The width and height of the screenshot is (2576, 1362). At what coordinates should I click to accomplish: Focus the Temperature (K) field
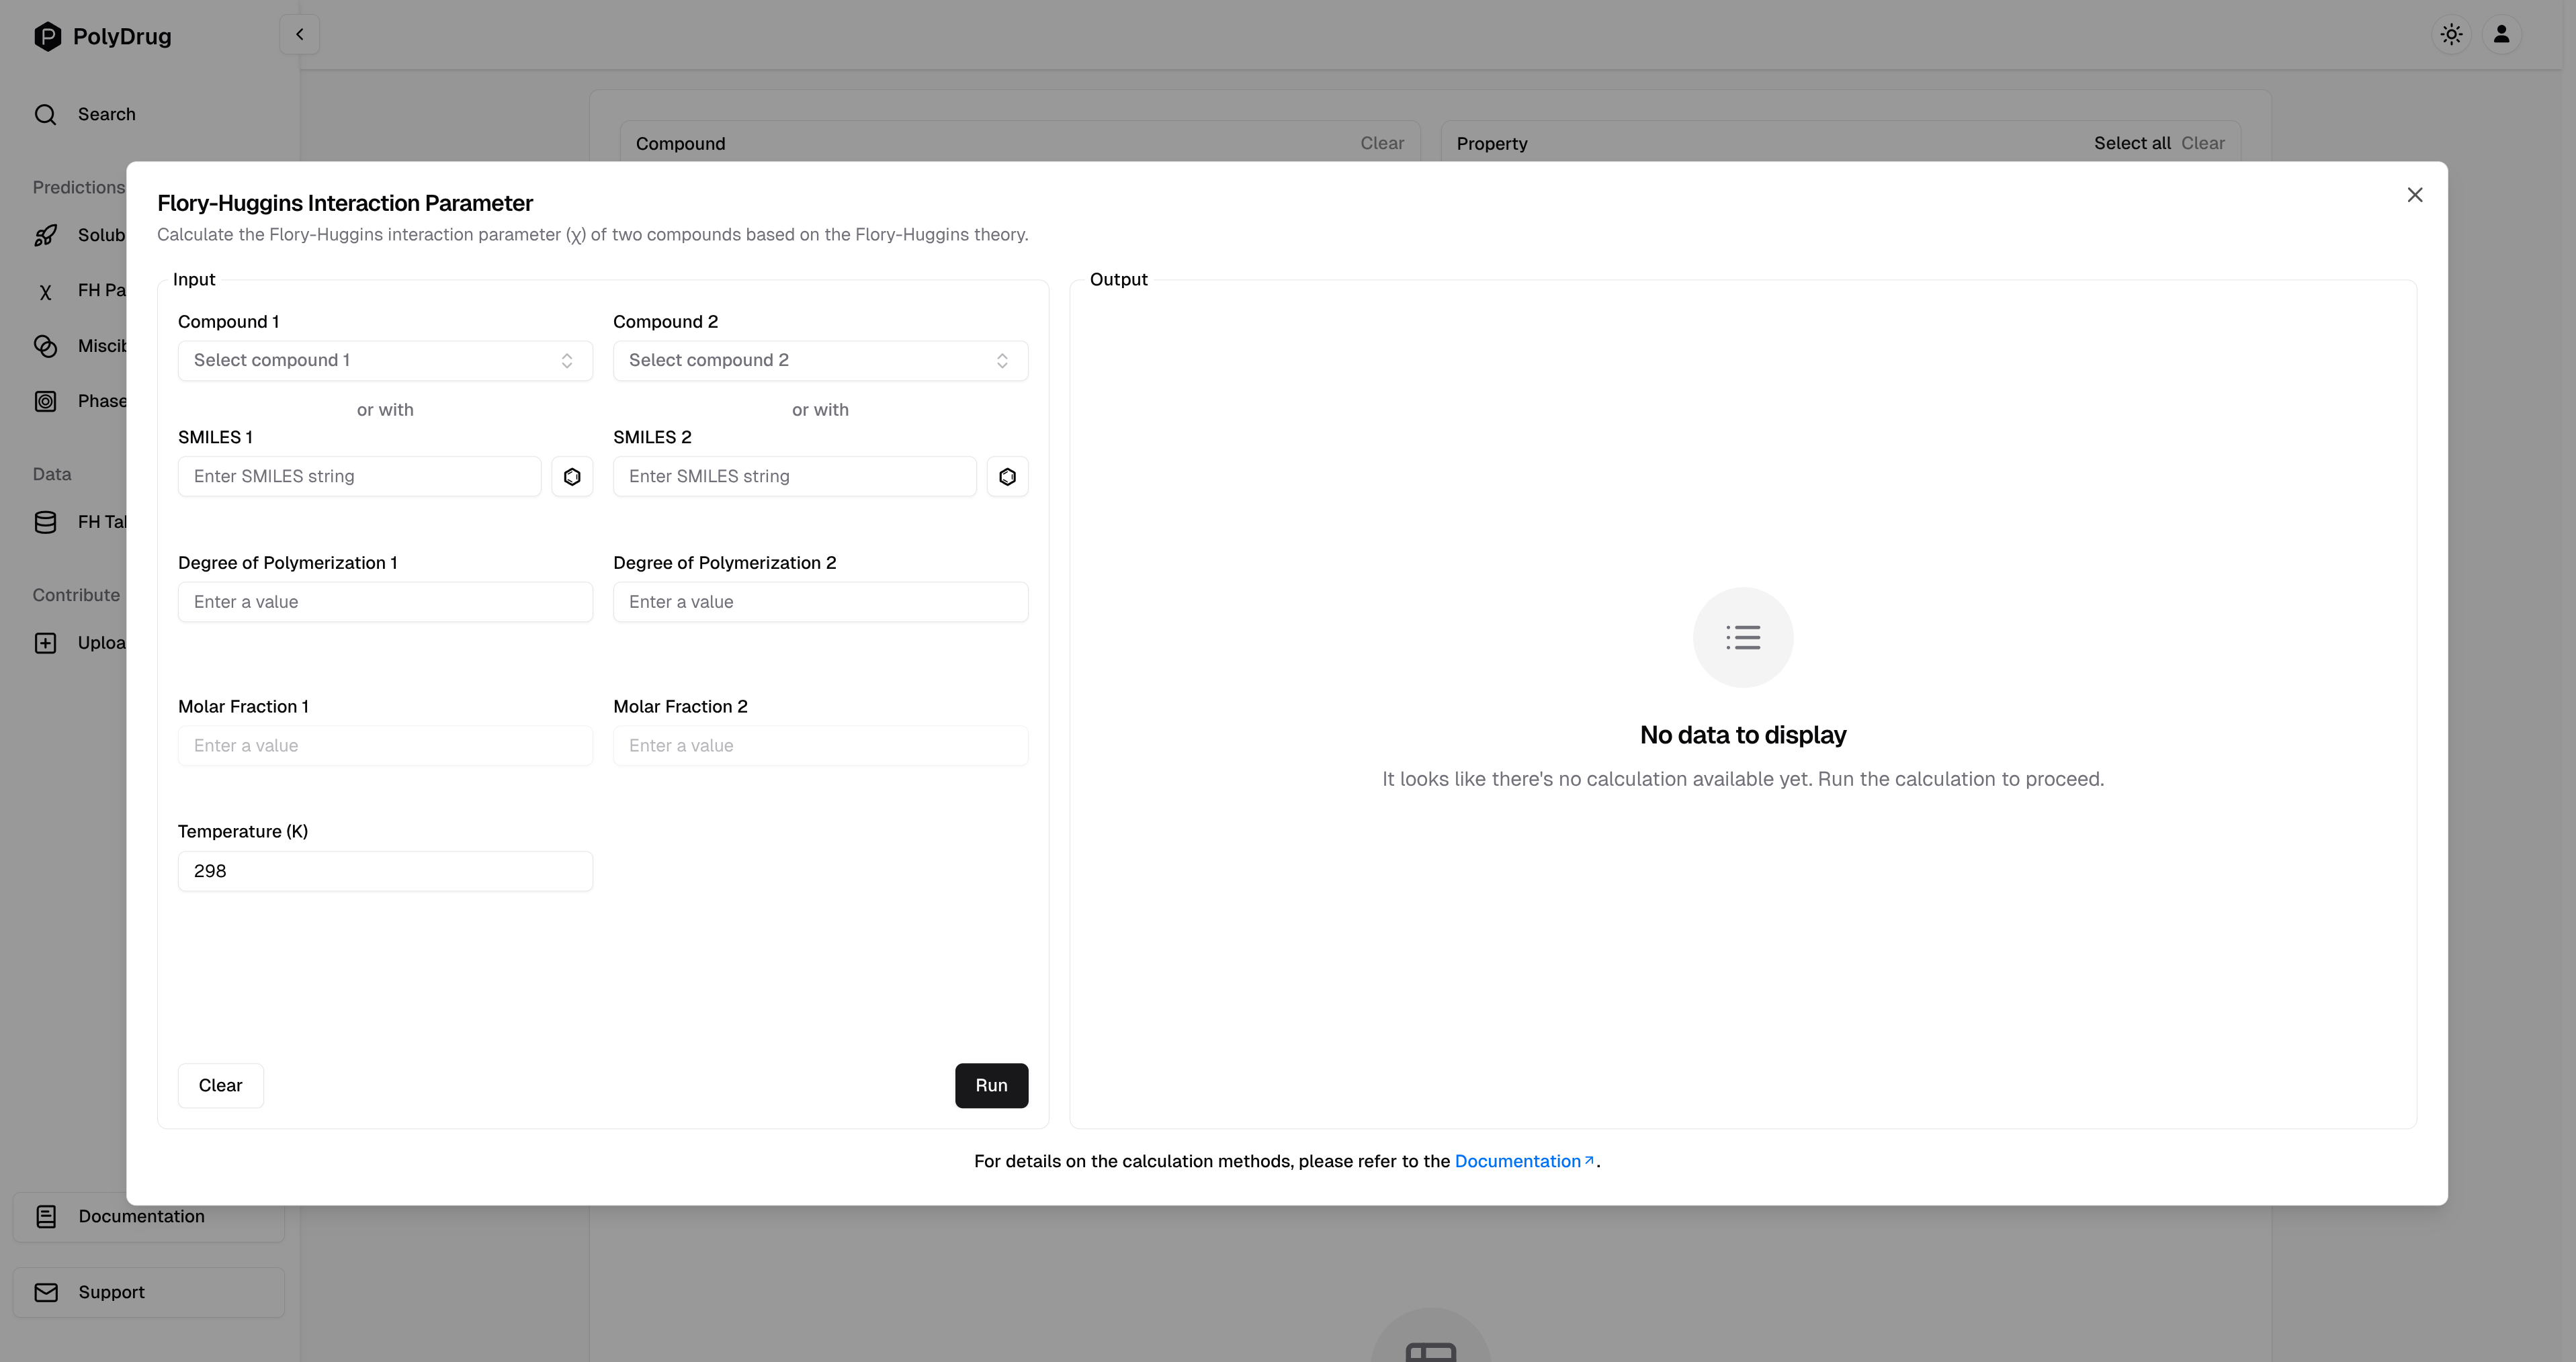pos(385,871)
